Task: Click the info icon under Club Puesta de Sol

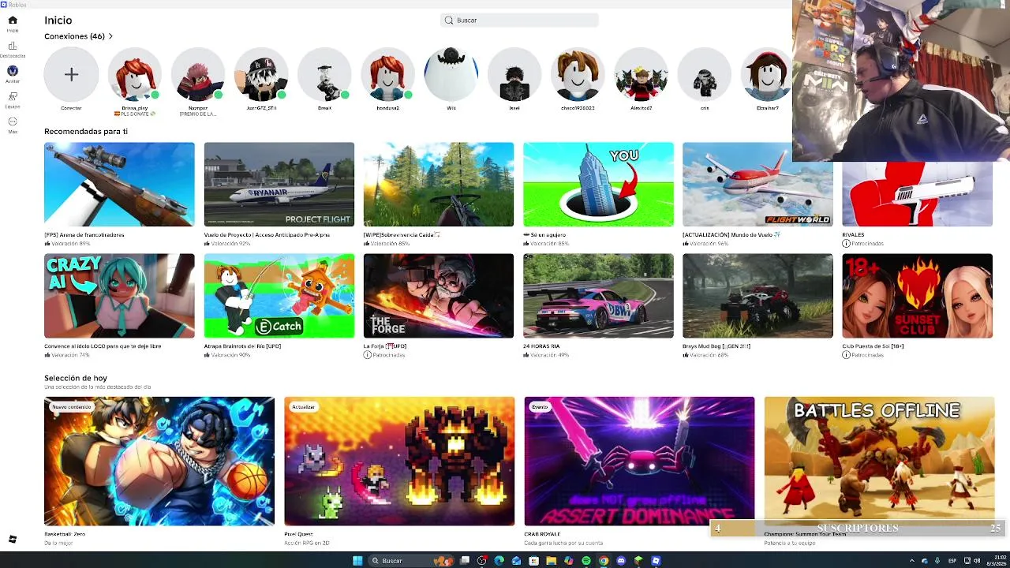Action: tap(846, 355)
